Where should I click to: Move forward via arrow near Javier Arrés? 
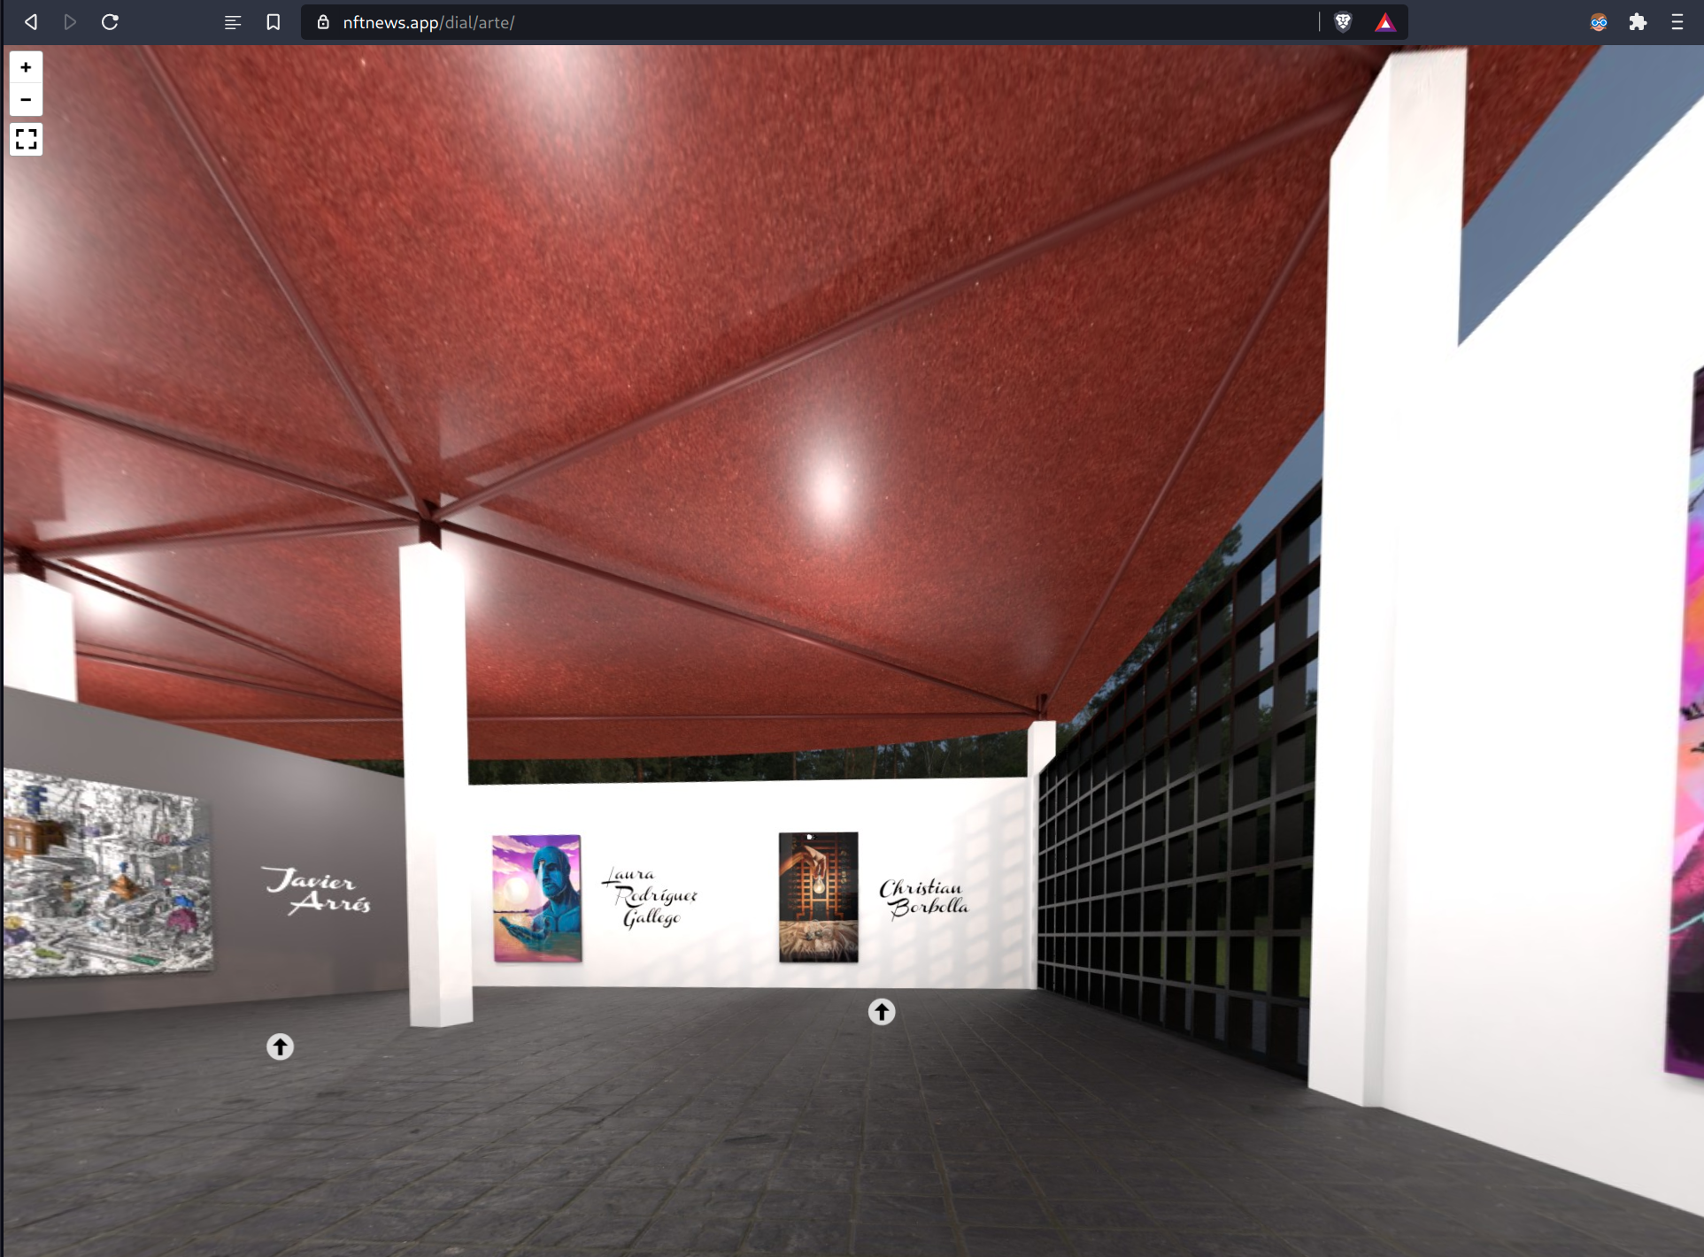click(280, 1046)
